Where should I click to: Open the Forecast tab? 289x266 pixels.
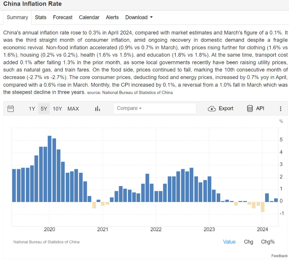[x=63, y=17]
